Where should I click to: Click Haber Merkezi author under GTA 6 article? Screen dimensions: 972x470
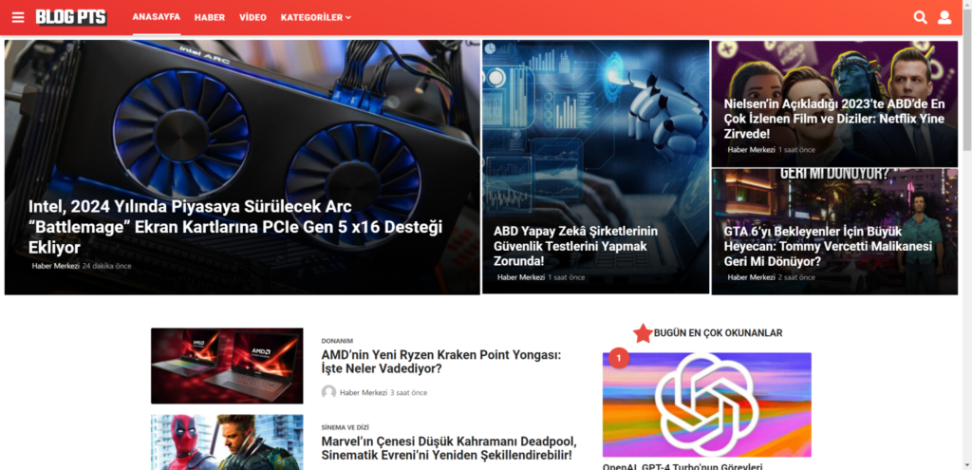(x=752, y=277)
